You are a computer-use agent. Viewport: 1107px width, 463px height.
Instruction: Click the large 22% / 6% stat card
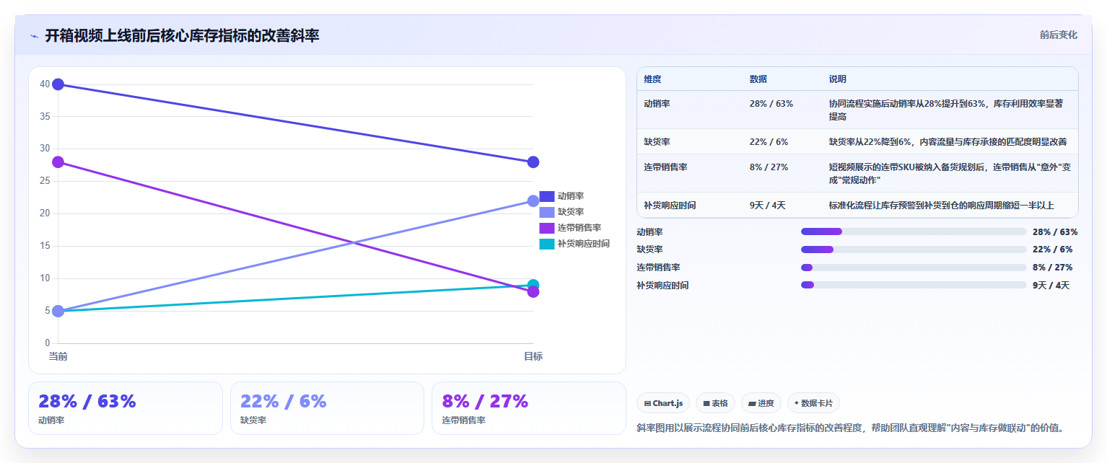tap(327, 408)
